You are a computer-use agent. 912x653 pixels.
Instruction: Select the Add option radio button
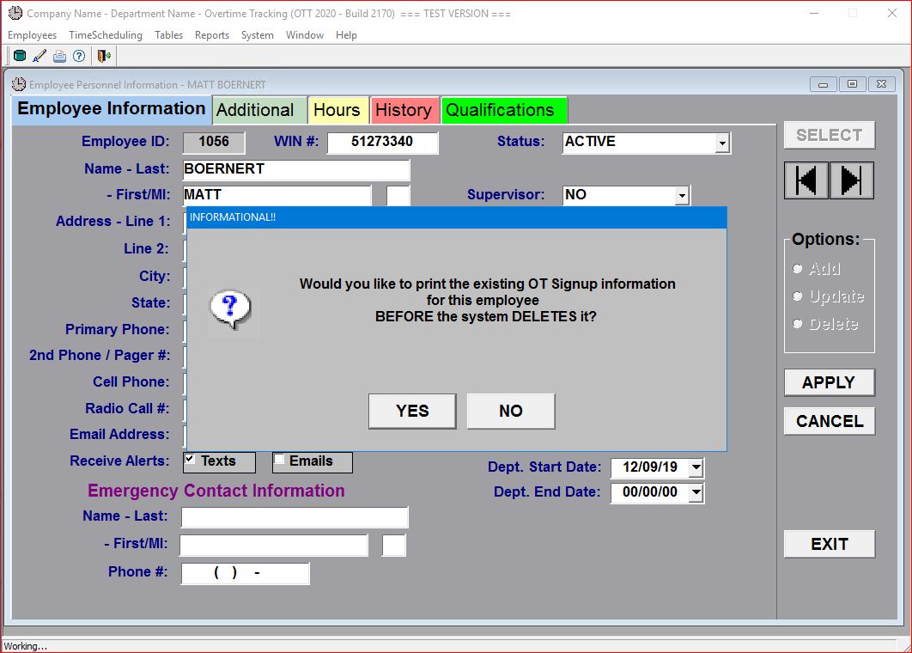(798, 269)
